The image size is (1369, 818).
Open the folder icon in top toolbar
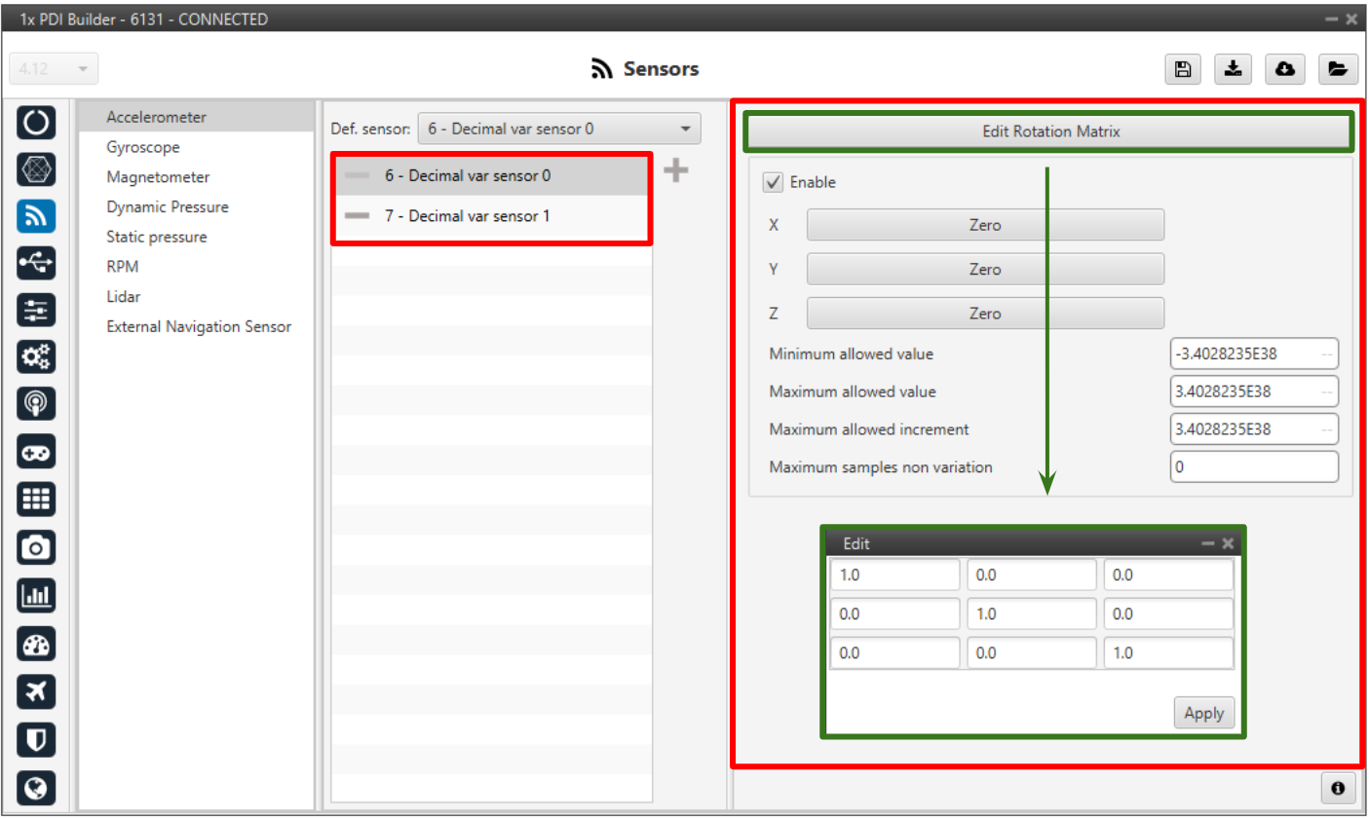[x=1337, y=69]
